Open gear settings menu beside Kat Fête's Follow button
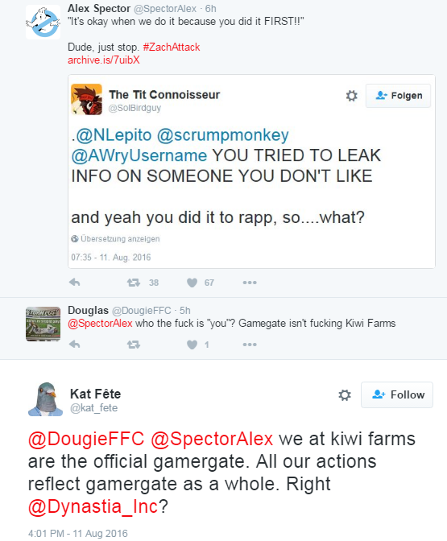Image resolution: width=447 pixels, height=541 pixels. pos(345,395)
